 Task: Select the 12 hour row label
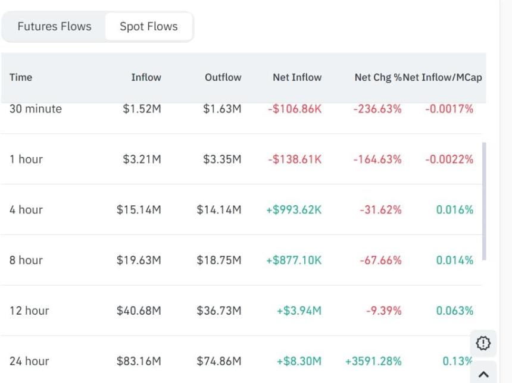(29, 311)
